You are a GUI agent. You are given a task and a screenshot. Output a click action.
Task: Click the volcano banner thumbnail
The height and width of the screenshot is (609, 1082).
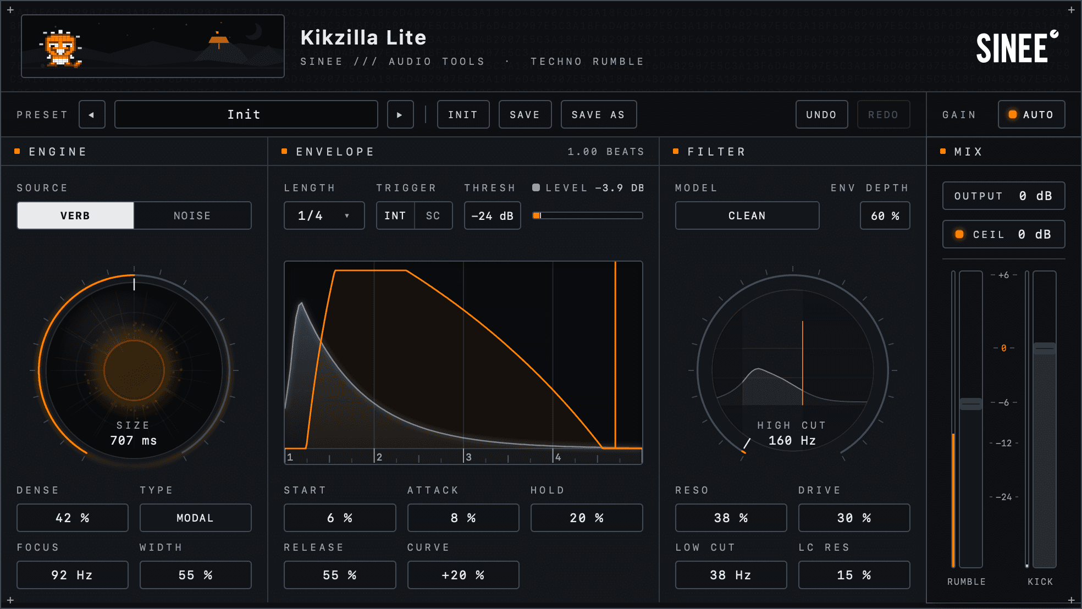pyautogui.click(x=153, y=46)
